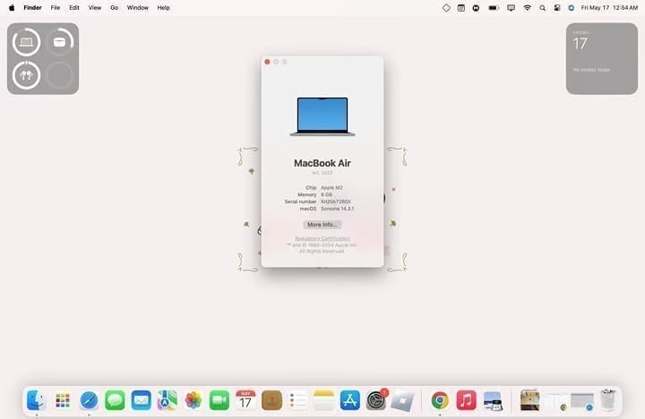
Task: Click the AirPods battery ring in widget
Action: click(x=26, y=75)
